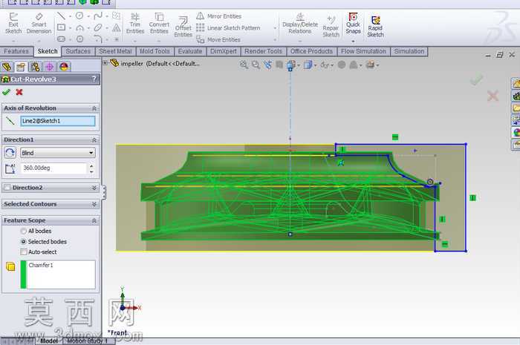Select the Corner Rectangle tool
Viewport: 520px width, 345px height.
[x=62, y=27]
